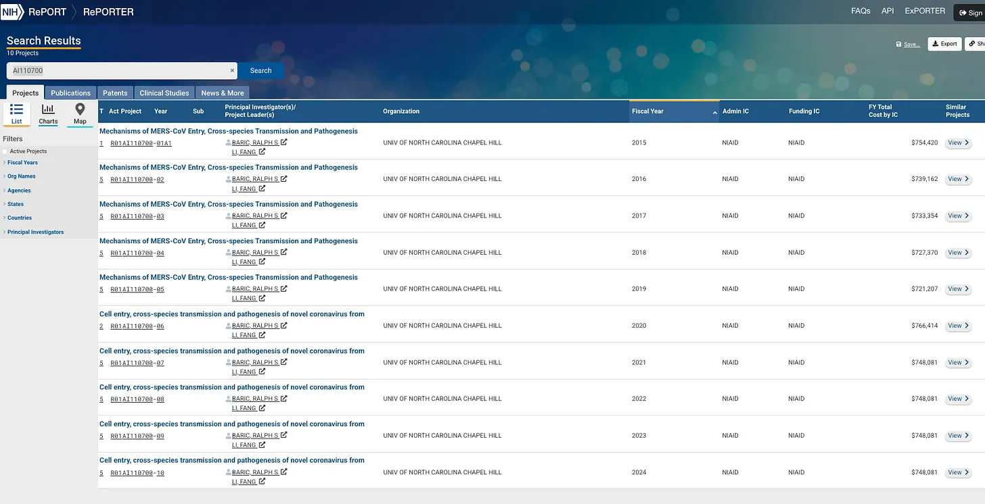985x504 pixels.
Task: Open project R01AI110700-01A1 link
Action: click(x=141, y=143)
